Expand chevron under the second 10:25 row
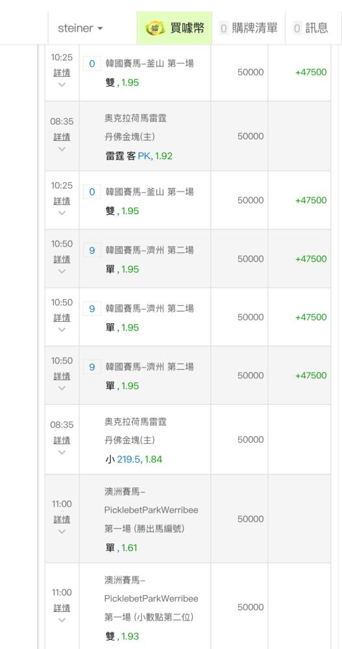This screenshot has height=649, width=342. tap(62, 213)
